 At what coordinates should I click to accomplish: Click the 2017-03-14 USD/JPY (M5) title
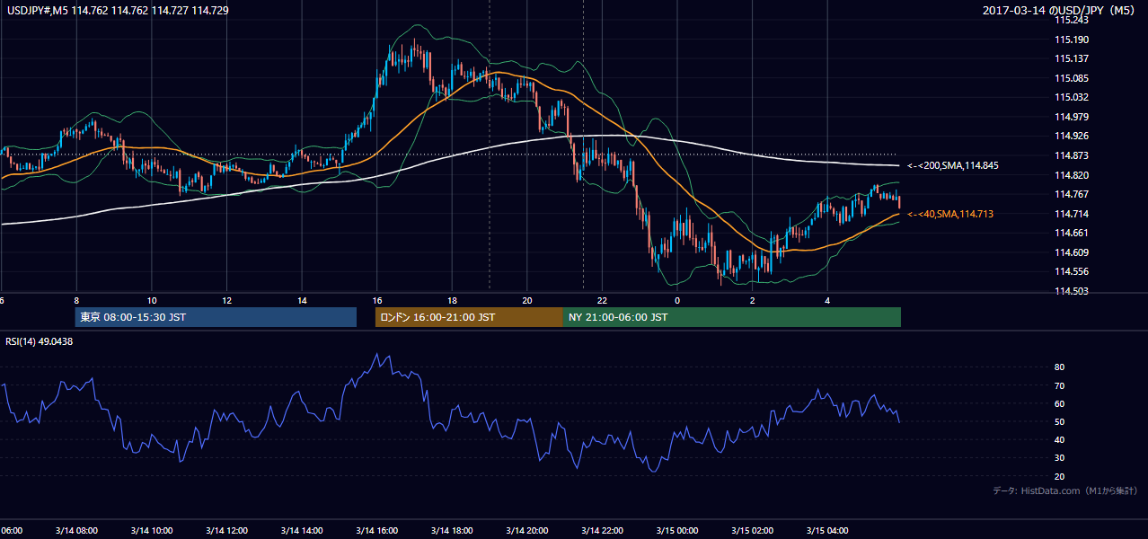(x=1060, y=11)
